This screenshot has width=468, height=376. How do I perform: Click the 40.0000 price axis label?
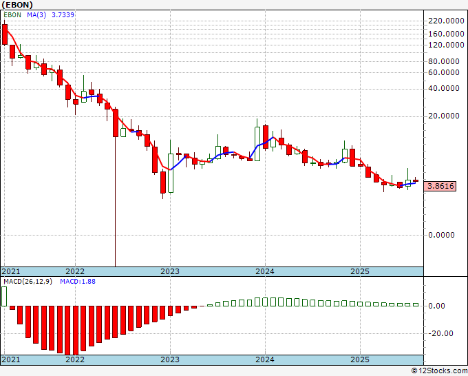(444, 88)
